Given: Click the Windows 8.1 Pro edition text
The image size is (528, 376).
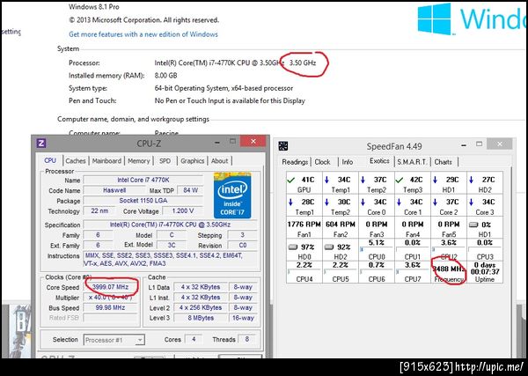Looking at the screenshot, I should click(x=94, y=6).
